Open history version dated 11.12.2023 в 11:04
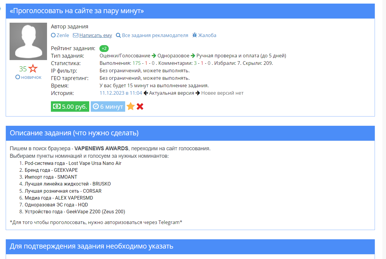 tap(121, 93)
